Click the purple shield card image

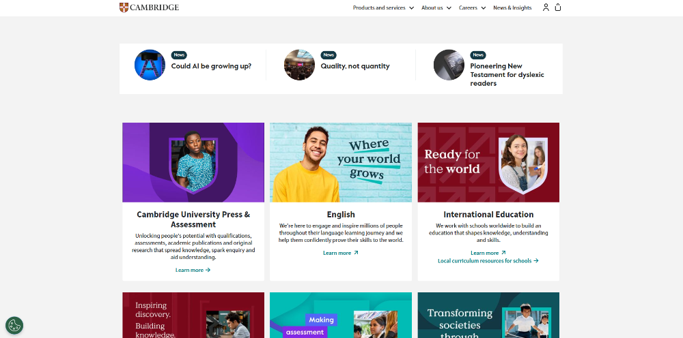click(x=193, y=162)
